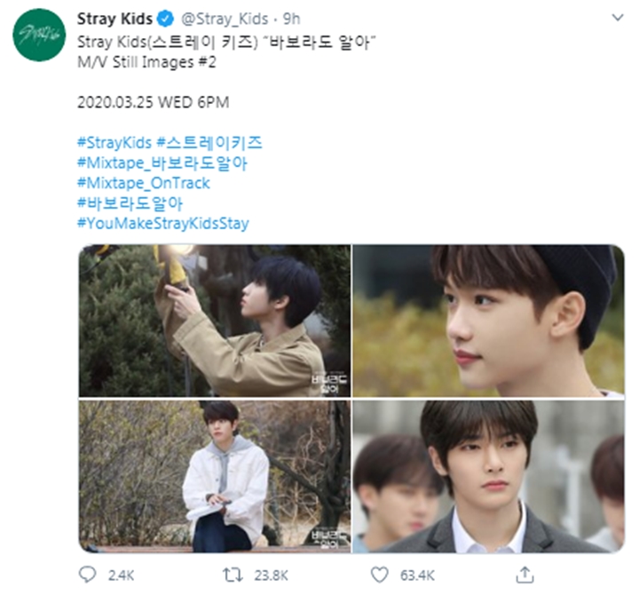Click the blue verified badge
Image resolution: width=639 pixels, height=595 pixels.
[x=165, y=19]
